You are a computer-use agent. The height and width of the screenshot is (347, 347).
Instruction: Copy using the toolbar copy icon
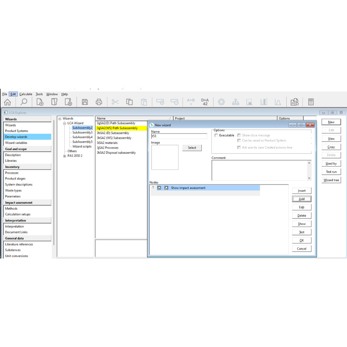[x=129, y=102]
